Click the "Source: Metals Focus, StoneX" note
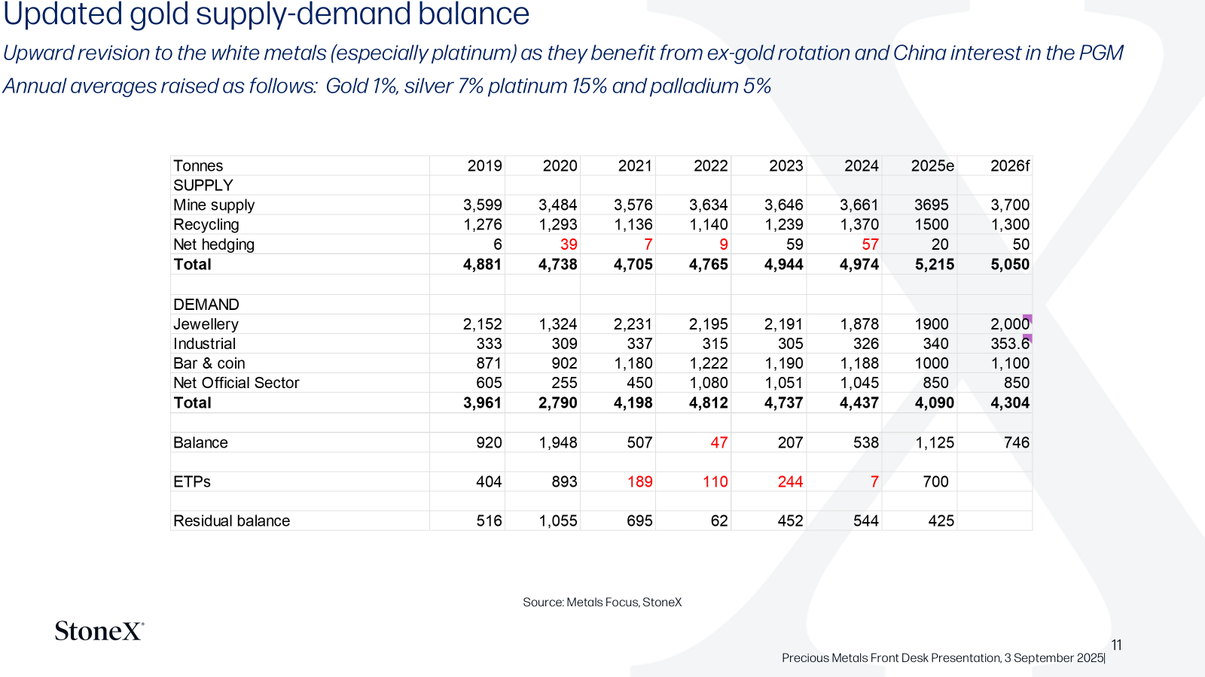 click(x=602, y=603)
